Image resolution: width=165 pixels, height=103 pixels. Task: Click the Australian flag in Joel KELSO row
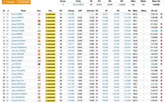[x=39, y=64]
